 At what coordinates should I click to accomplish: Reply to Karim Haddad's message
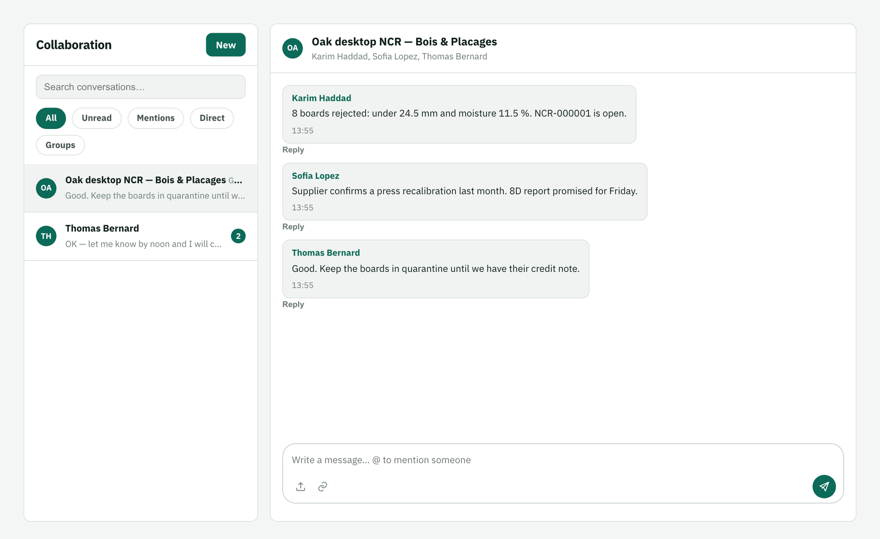click(293, 150)
